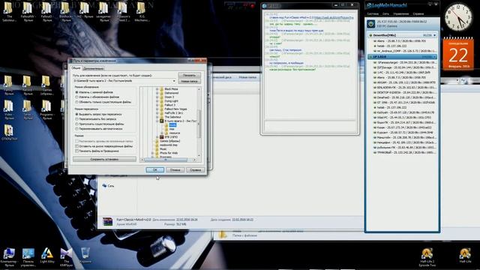Launch The KMPlayer from desktop

66,257
